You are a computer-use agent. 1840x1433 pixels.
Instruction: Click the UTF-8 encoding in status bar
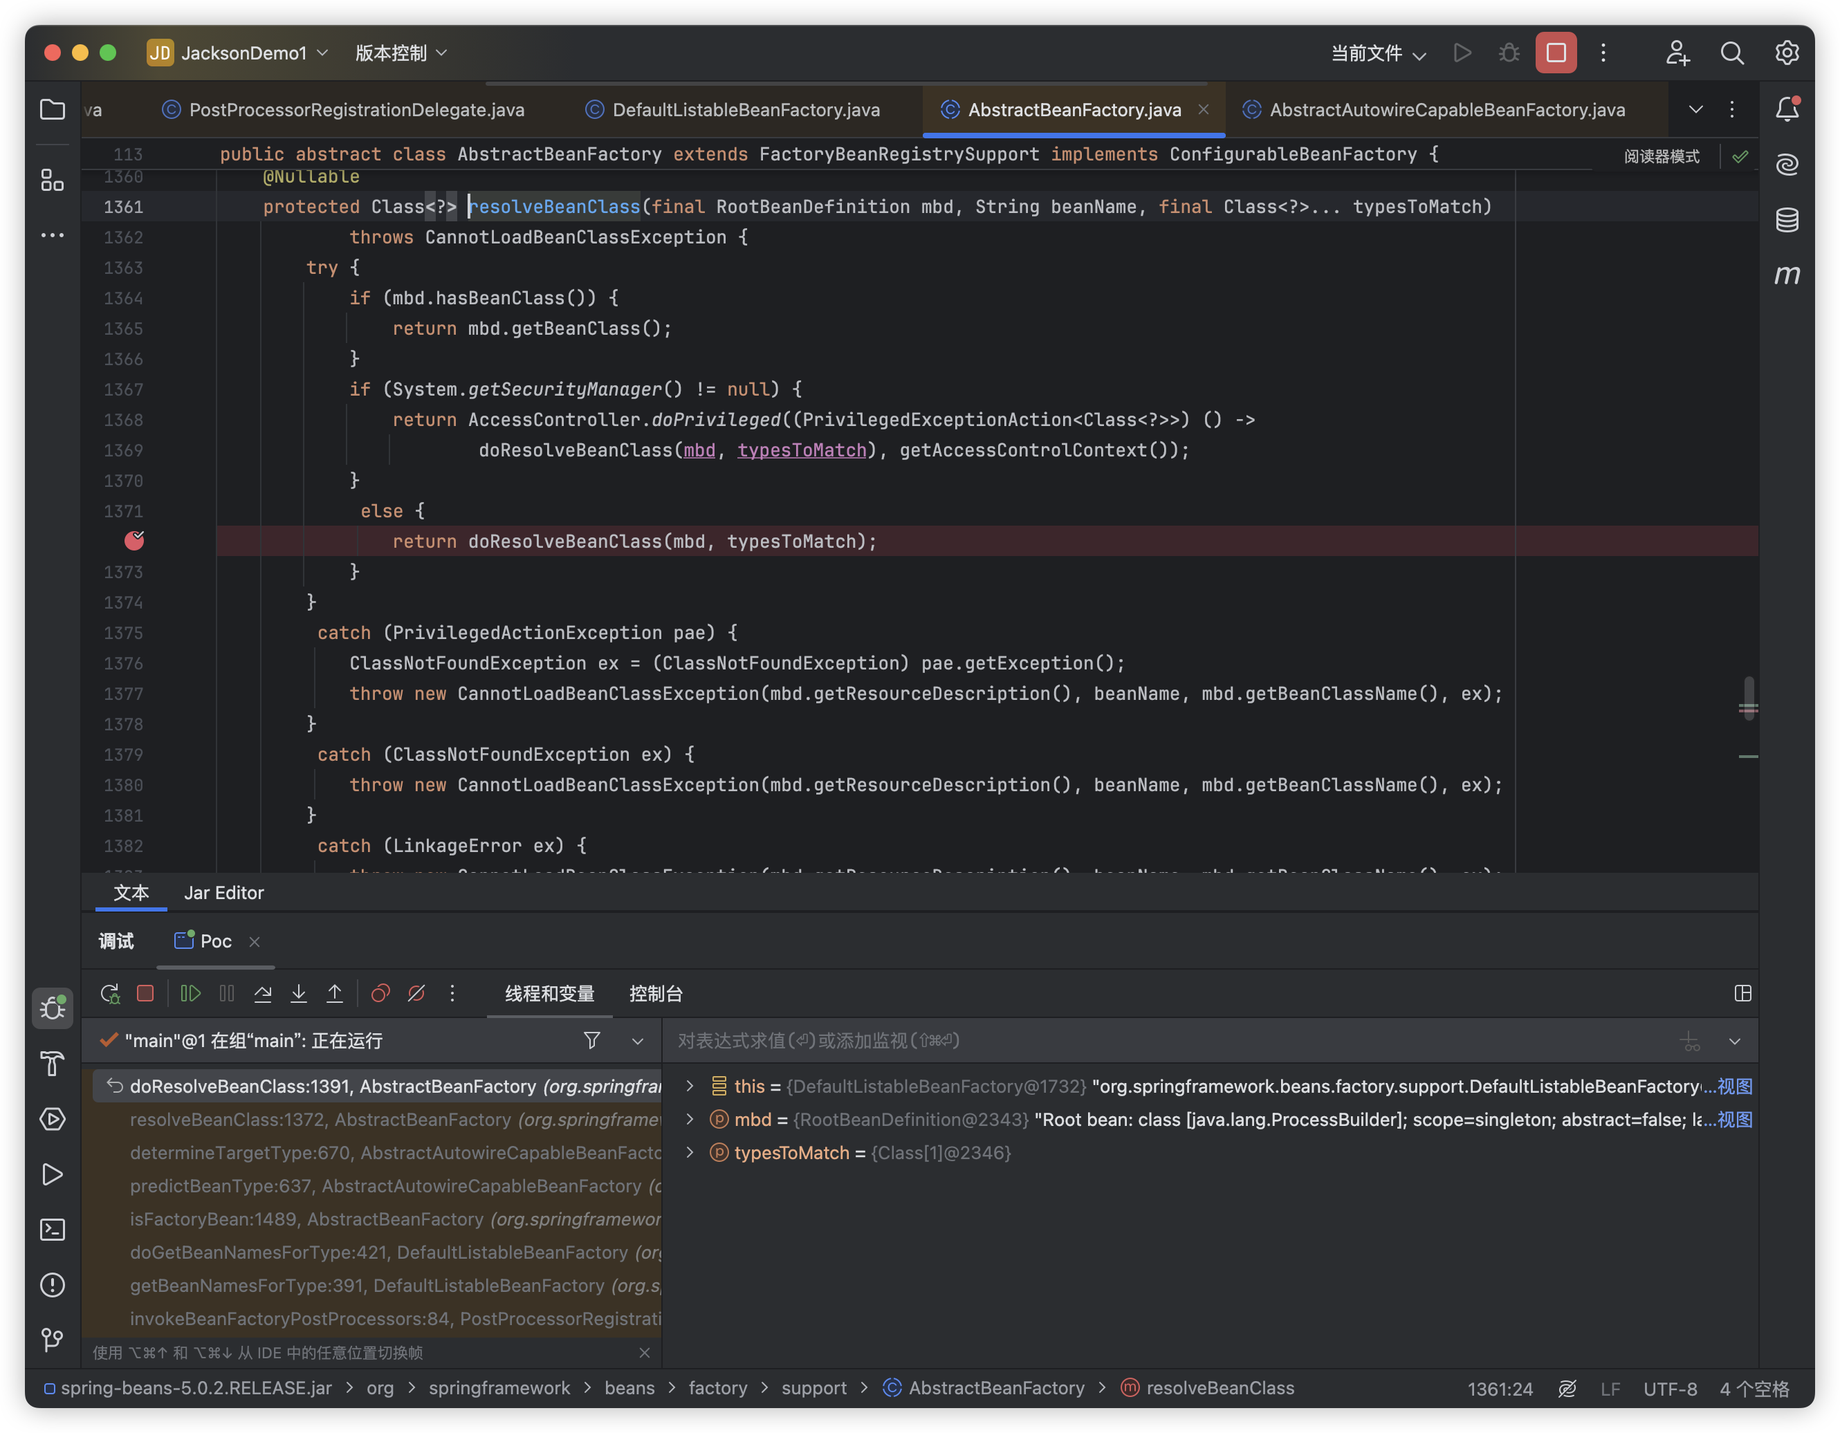coord(1670,1388)
